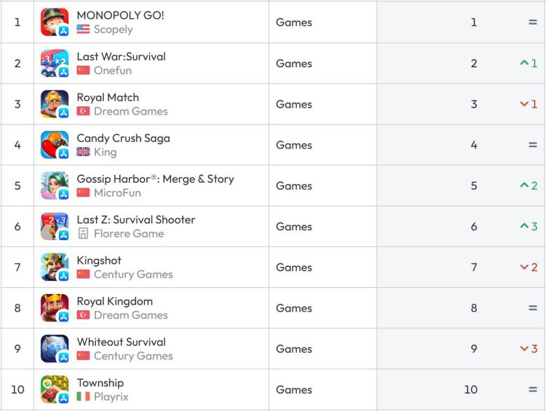Click the Kingshot app icon
The width and height of the screenshot is (546, 411).
55,267
